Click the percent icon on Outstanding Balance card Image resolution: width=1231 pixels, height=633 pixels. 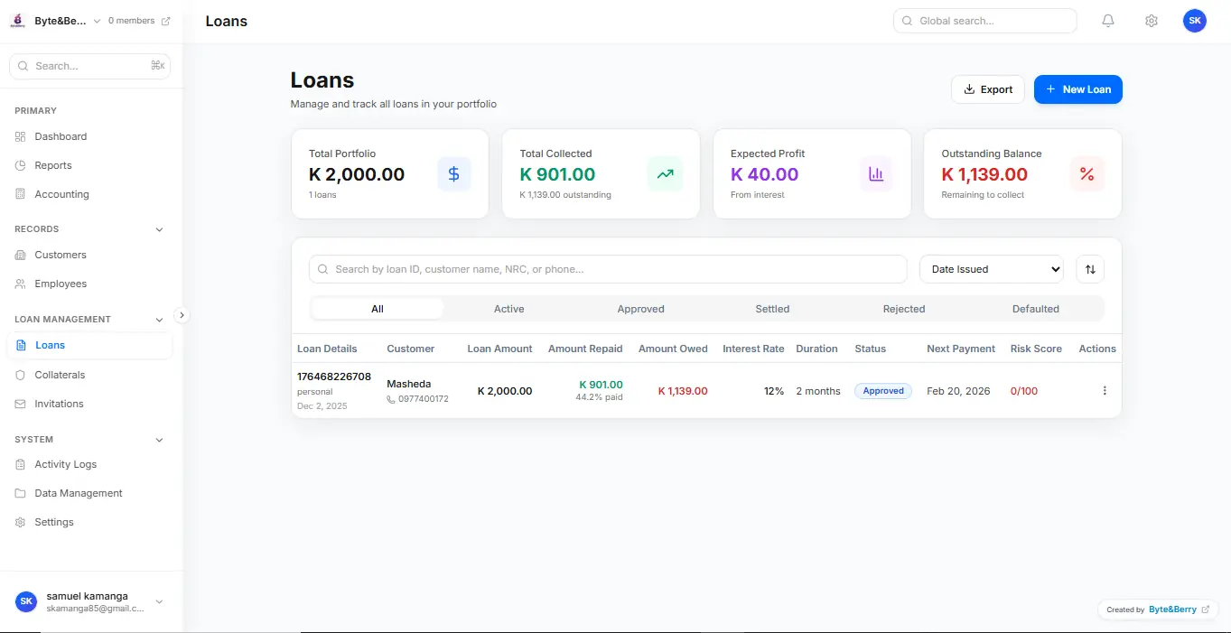pos(1087,173)
